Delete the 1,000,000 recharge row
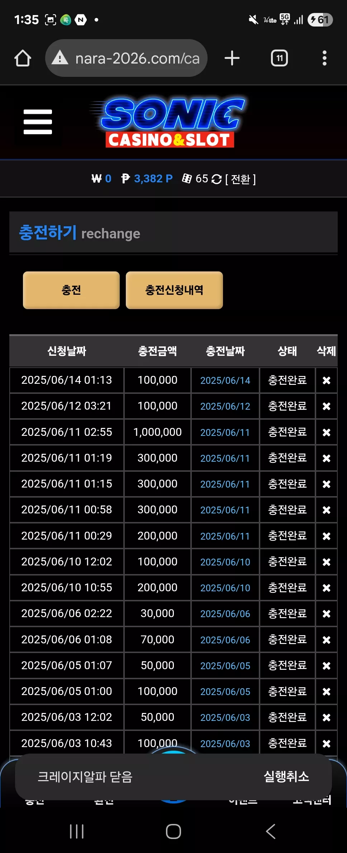The width and height of the screenshot is (347, 853). click(326, 432)
